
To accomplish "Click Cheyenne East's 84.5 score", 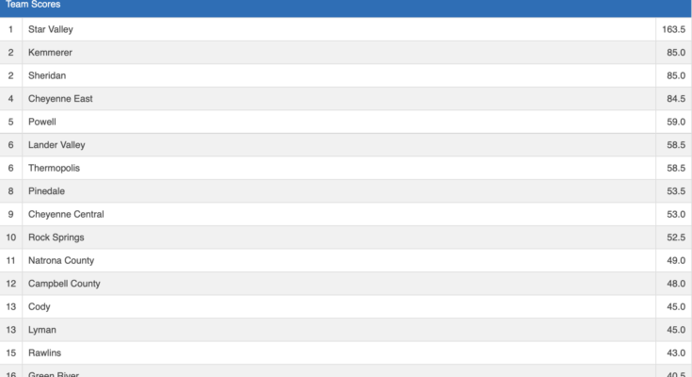I will coord(675,99).
